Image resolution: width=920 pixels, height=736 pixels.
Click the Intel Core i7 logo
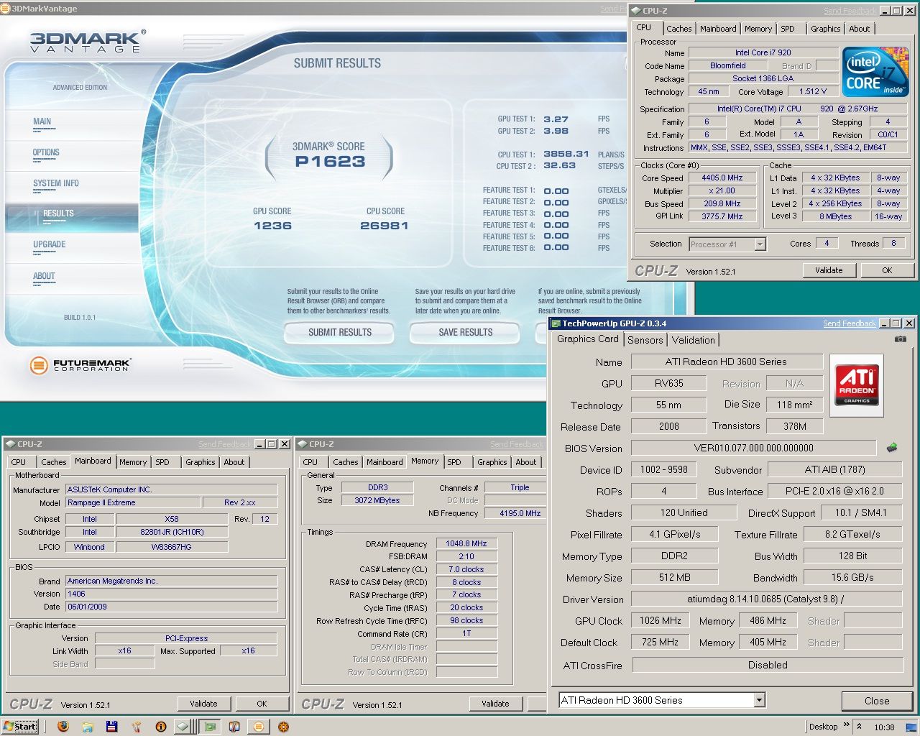tap(875, 72)
